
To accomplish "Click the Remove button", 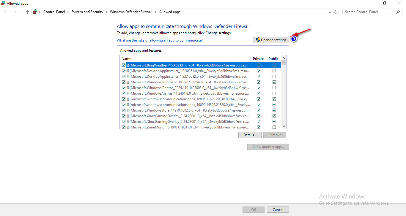I will (x=275, y=135).
